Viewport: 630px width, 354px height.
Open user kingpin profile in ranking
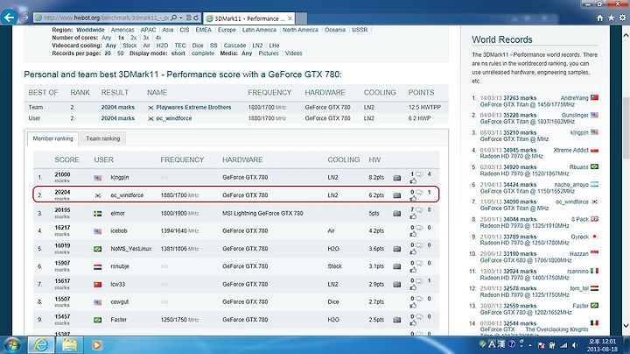click(119, 177)
